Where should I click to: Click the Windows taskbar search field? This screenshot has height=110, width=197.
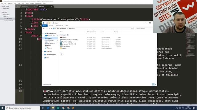pyautogui.click(x=22, y=108)
